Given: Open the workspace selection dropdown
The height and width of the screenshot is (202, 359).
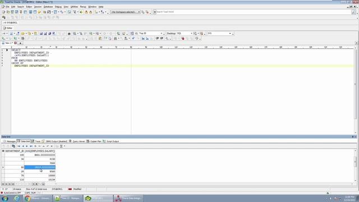Looking at the screenshot, I should point(139,12).
